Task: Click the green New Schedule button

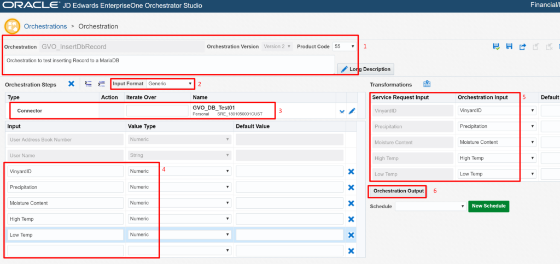Action: (489, 206)
